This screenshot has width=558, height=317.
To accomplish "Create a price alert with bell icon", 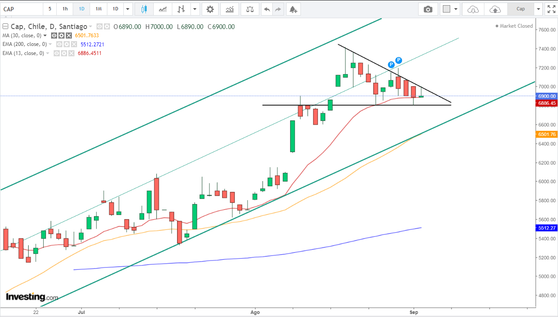I will pos(293,9).
